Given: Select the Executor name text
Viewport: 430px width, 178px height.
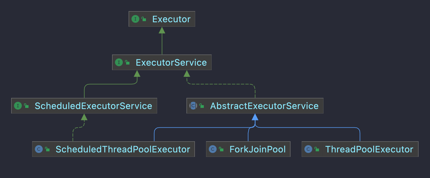Looking at the screenshot, I should click(x=171, y=19).
